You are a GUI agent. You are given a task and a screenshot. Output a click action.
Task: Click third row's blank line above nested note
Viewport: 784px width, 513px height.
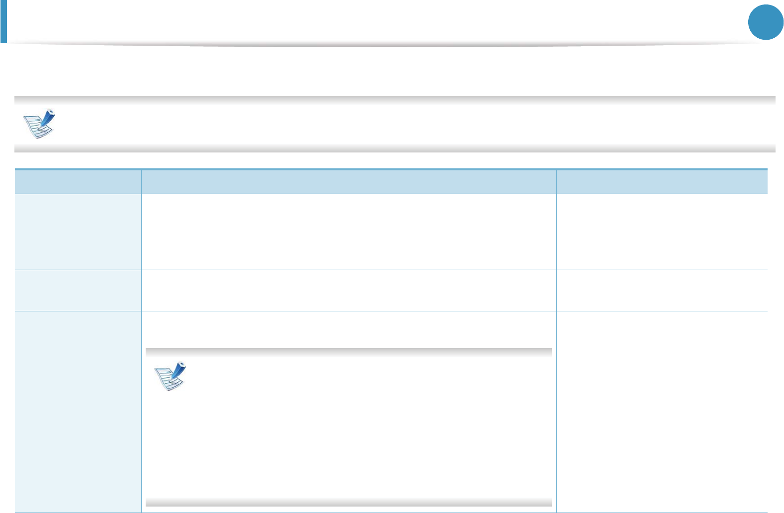[x=348, y=329]
